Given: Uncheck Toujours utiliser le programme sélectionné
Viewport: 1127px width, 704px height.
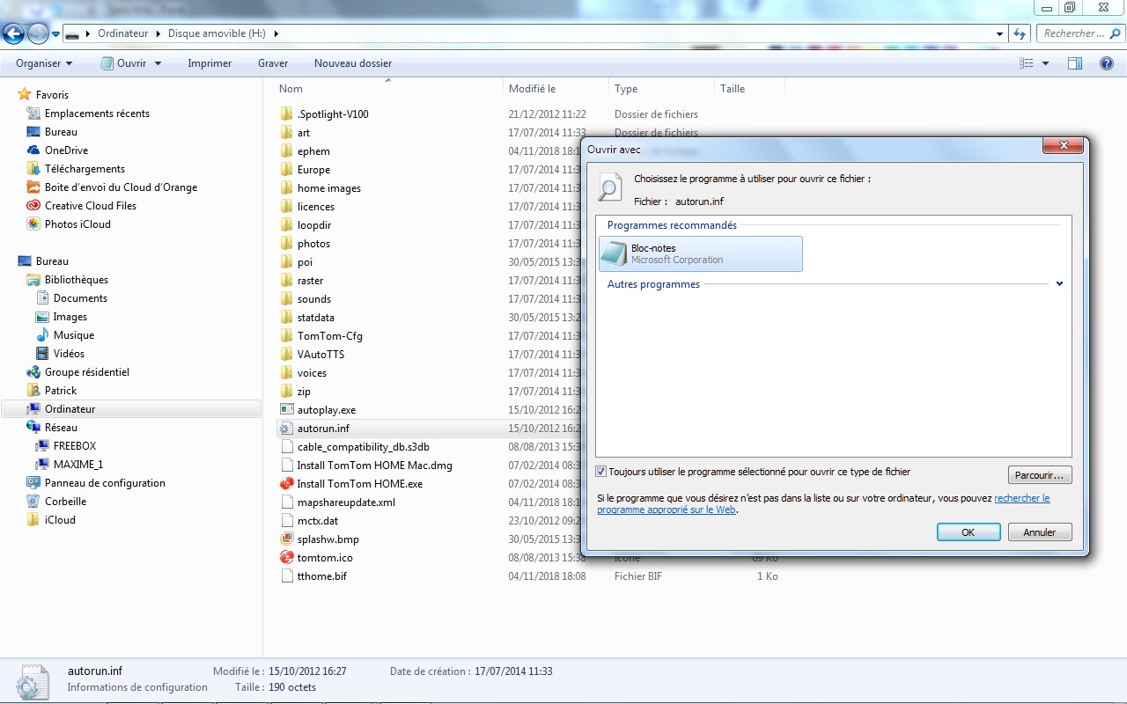Looking at the screenshot, I should [x=601, y=473].
